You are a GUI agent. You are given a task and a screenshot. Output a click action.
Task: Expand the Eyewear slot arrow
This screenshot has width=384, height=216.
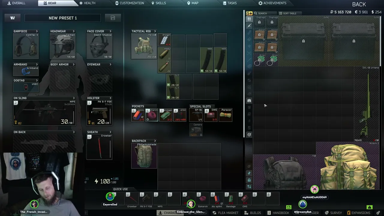(x=110, y=64)
